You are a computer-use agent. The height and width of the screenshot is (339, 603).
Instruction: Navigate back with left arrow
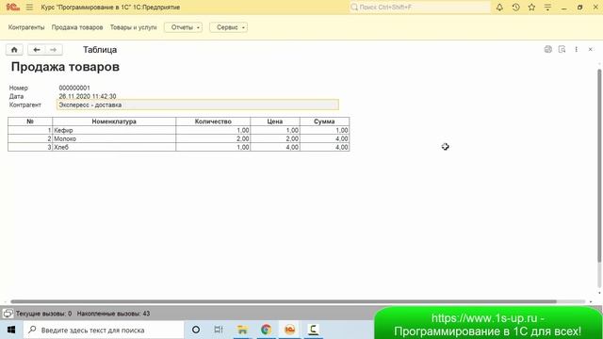(x=37, y=50)
